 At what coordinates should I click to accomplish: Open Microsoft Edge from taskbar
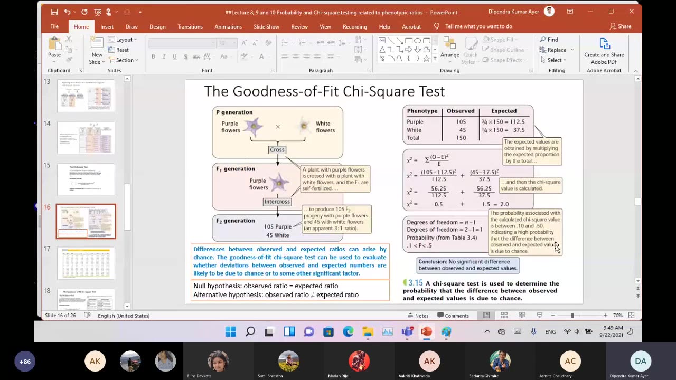[348, 331]
